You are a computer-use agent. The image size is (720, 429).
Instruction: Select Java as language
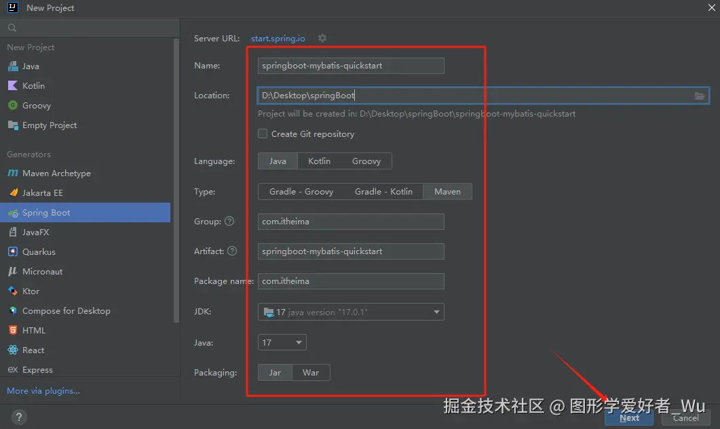(278, 161)
